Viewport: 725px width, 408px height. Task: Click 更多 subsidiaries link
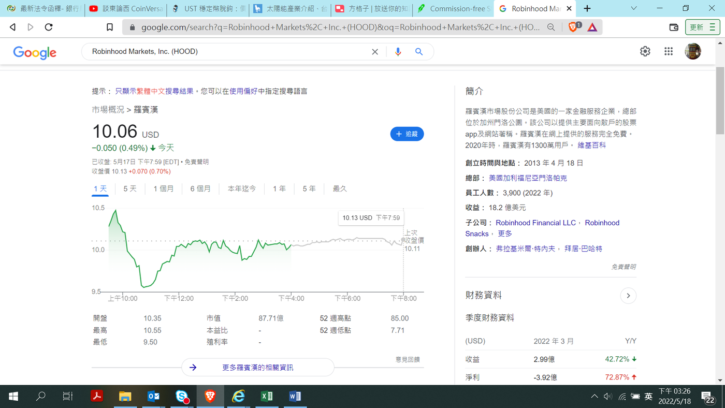tap(505, 234)
